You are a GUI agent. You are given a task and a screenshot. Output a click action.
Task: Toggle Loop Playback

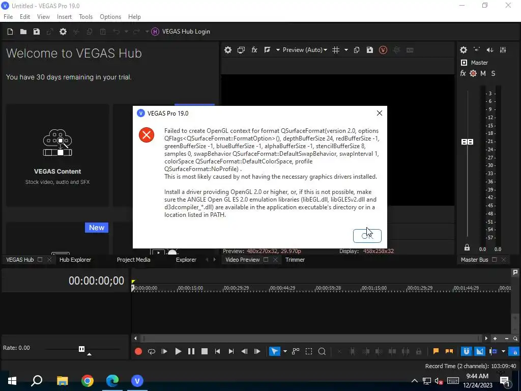(x=152, y=351)
